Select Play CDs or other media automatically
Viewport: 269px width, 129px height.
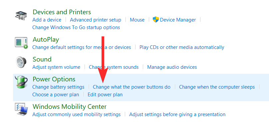pyautogui.click(x=182, y=47)
